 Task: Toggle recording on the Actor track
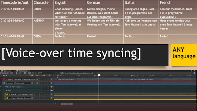pos(37,83)
